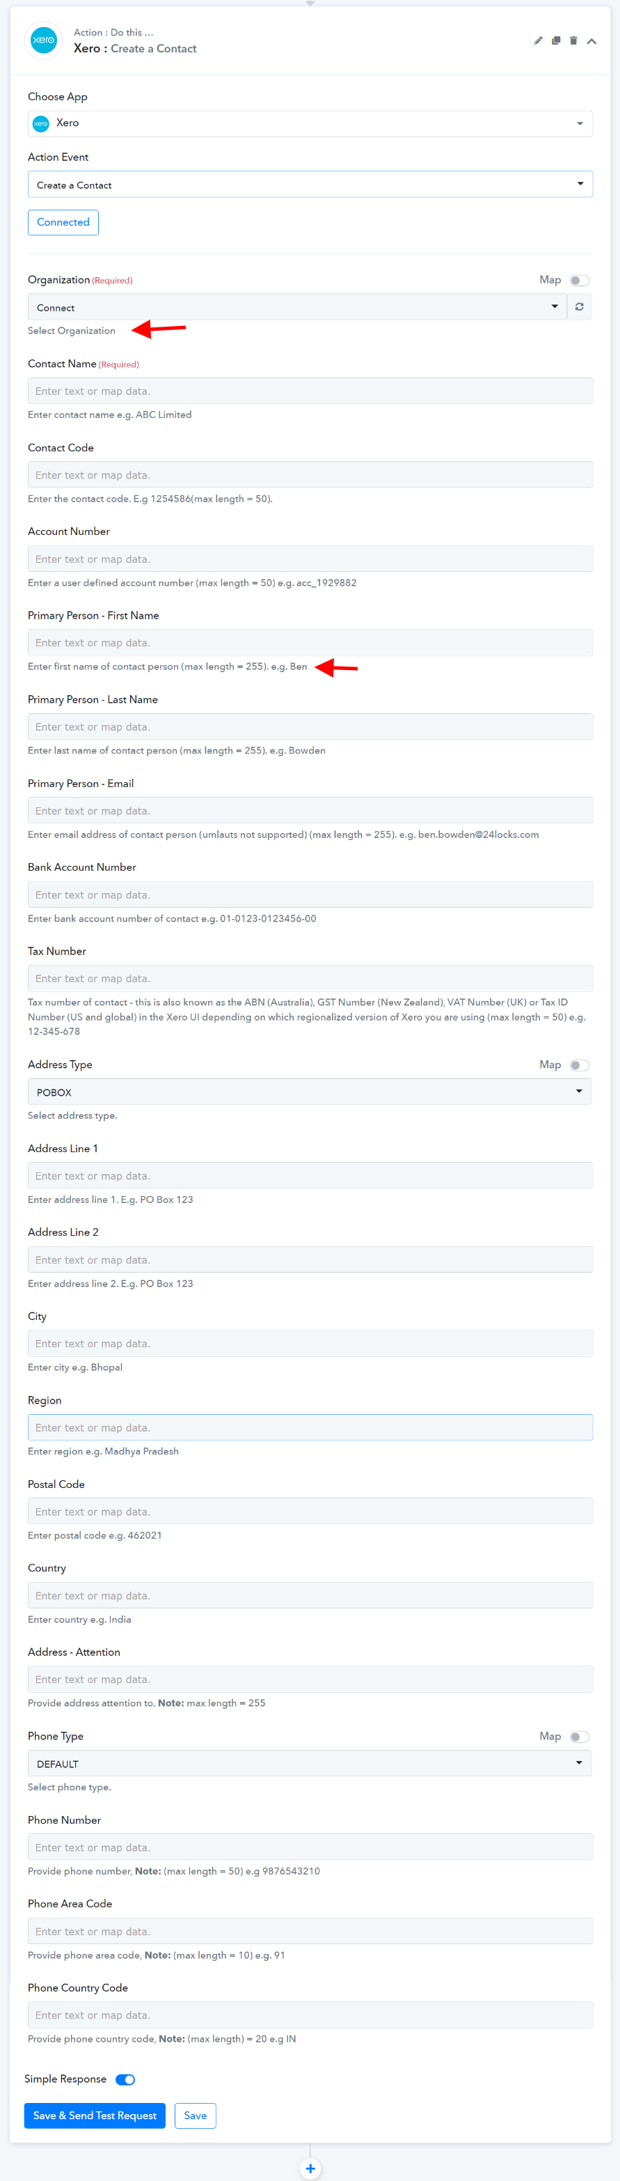Click the pencil edit icon in header

pyautogui.click(x=538, y=40)
